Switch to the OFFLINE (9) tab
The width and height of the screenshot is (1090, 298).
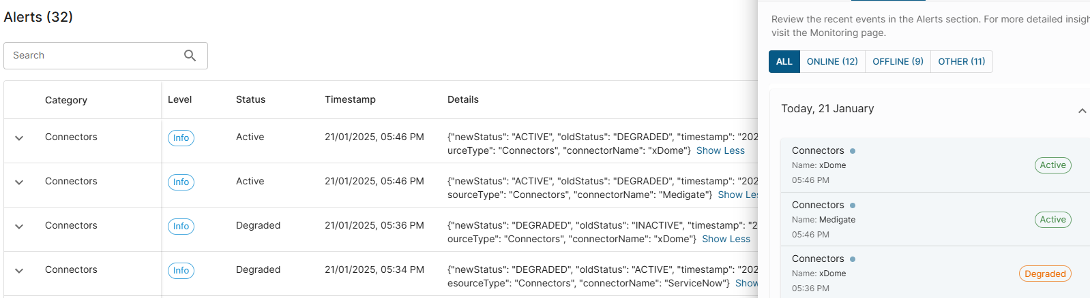coord(898,62)
